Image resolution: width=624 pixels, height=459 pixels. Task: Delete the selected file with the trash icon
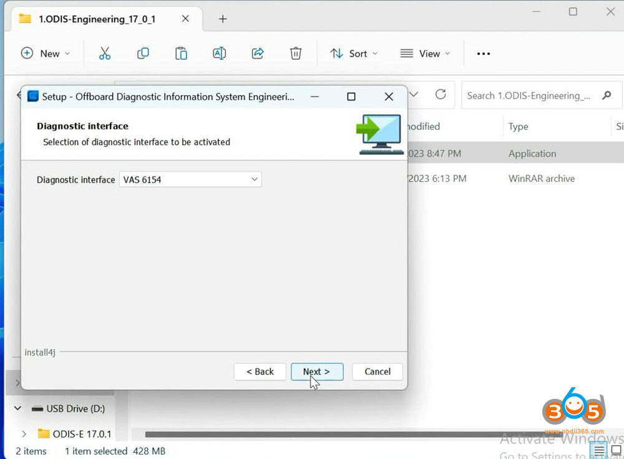295,53
